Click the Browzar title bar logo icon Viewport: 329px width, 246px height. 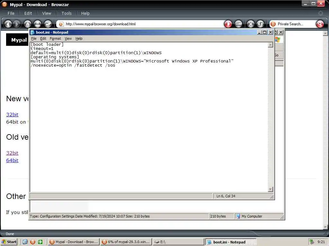[4, 4]
